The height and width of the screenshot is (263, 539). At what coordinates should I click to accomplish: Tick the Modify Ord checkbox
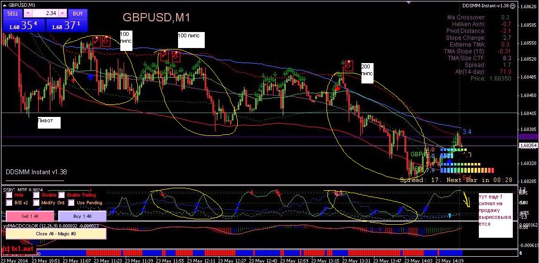[36, 202]
